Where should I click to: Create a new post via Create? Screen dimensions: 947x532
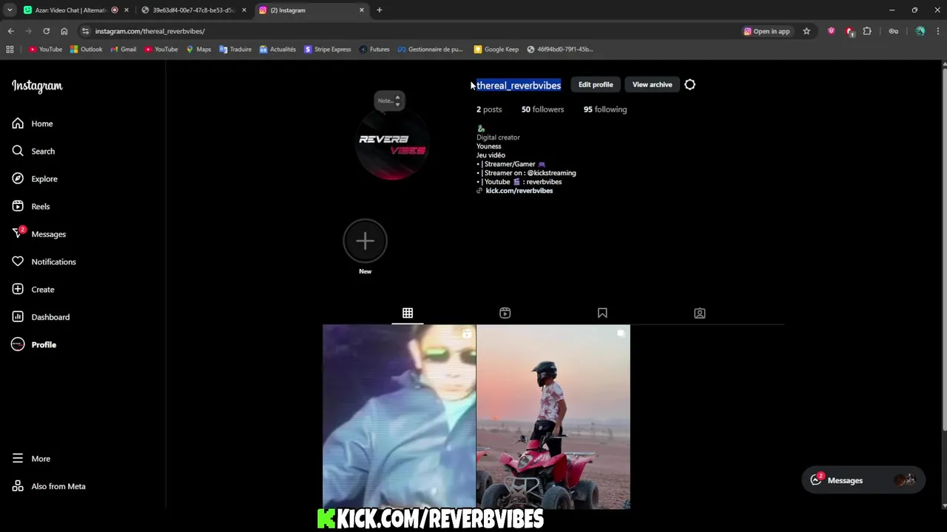pyautogui.click(x=33, y=289)
